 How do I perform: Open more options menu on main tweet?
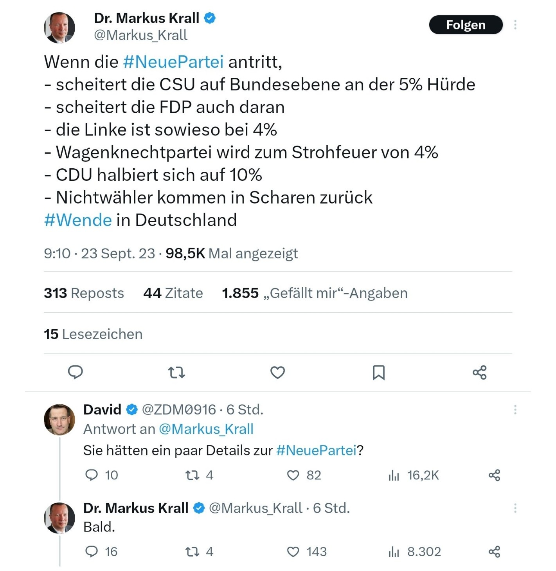[515, 25]
